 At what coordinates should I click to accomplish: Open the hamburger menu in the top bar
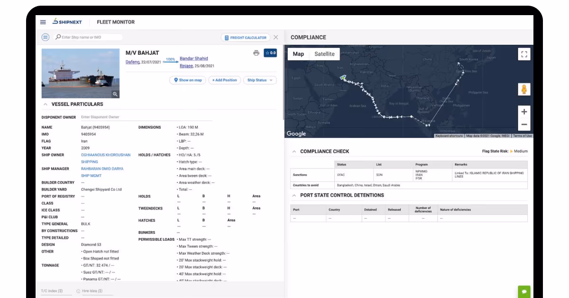[43, 22]
